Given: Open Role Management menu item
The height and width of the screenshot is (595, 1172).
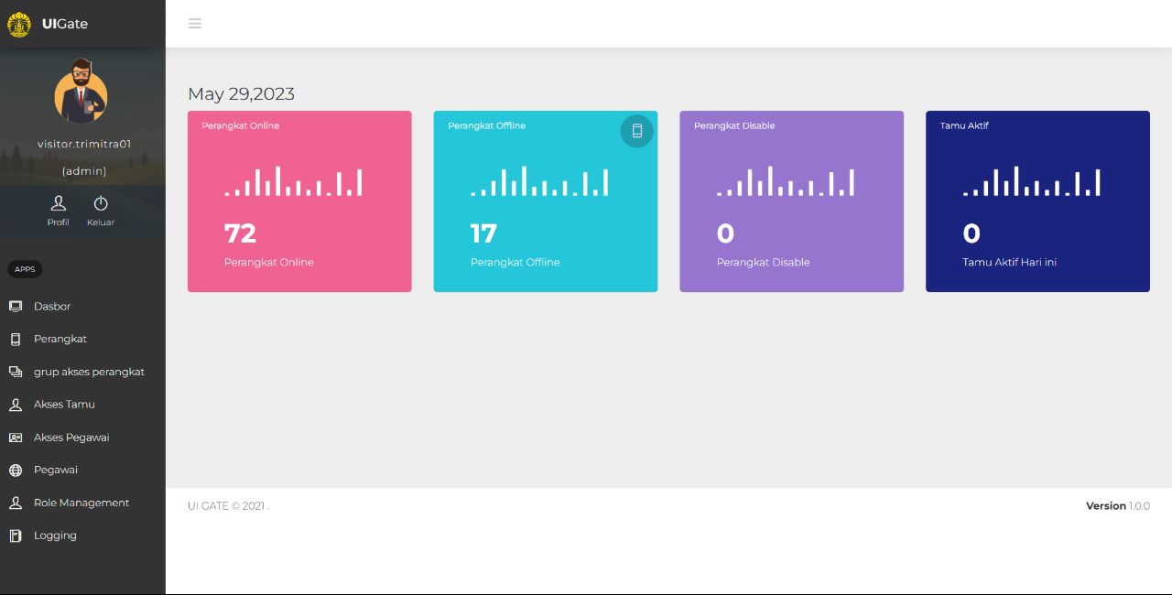Looking at the screenshot, I should coord(81,503).
